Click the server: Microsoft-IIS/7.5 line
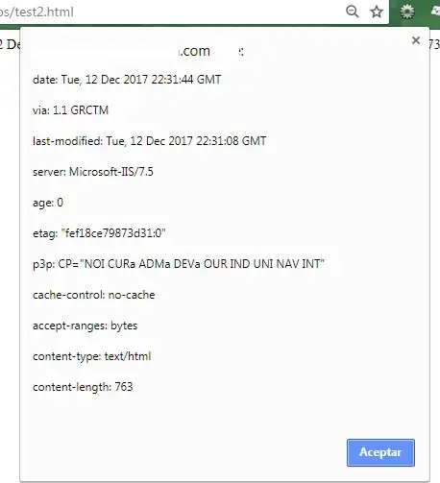This screenshot has height=483, width=440. click(x=93, y=172)
